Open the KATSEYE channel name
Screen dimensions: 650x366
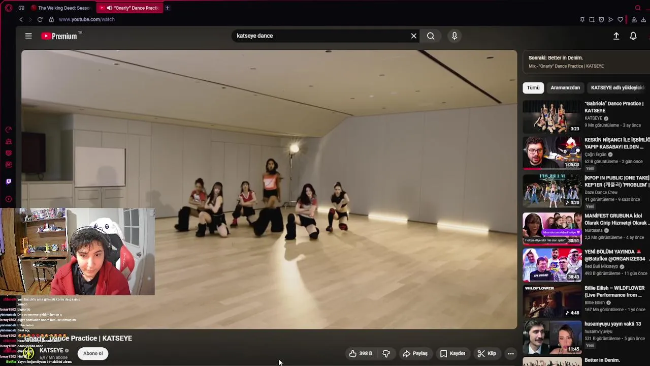tap(51, 350)
